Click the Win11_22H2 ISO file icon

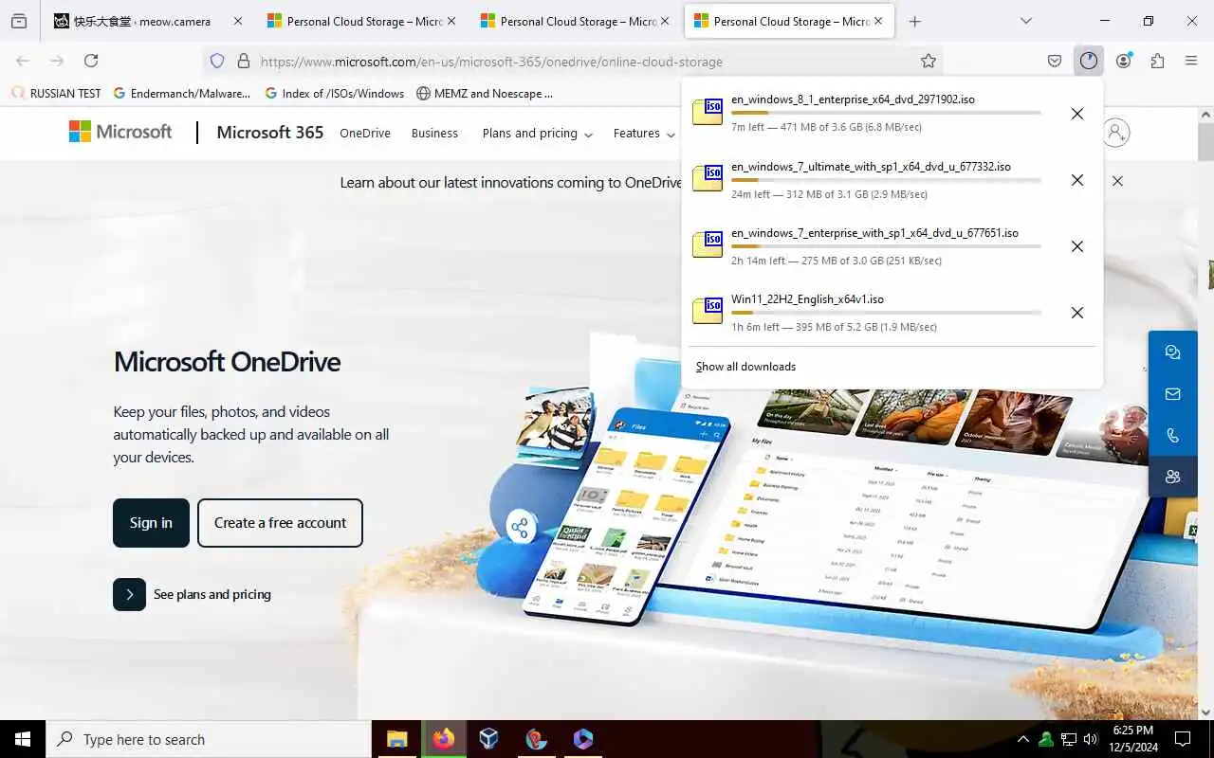tap(708, 311)
